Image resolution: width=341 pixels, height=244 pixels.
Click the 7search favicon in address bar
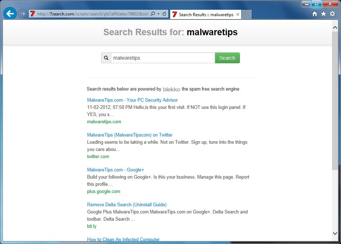[33, 14]
